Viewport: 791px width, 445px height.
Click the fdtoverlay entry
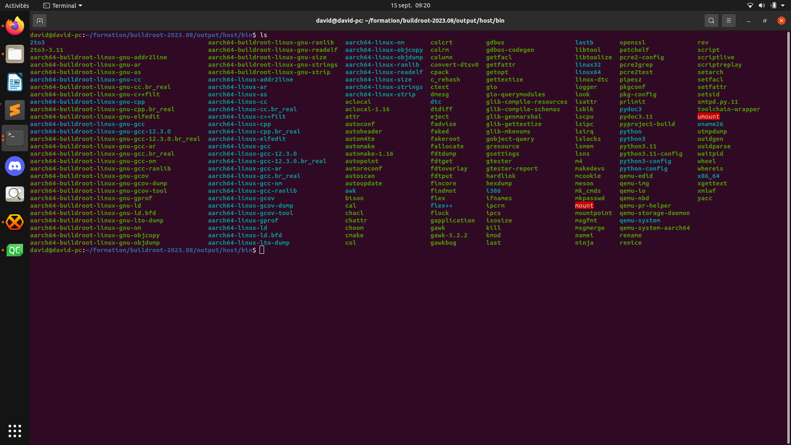(x=449, y=169)
